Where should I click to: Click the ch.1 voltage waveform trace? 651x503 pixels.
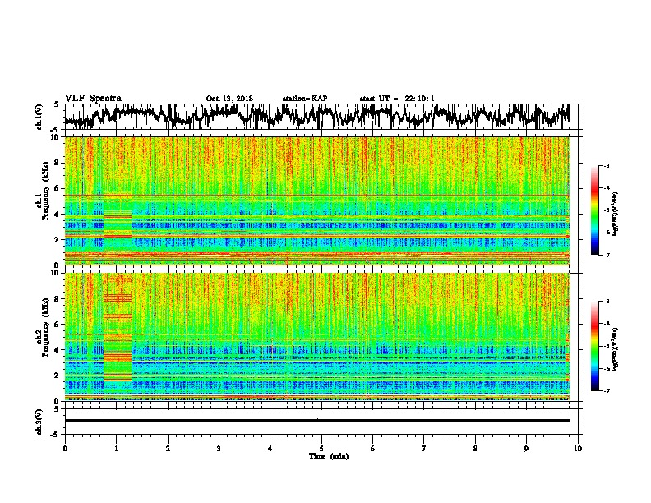point(316,116)
